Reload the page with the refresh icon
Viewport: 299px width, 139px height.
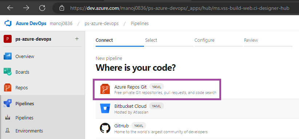point(42,8)
